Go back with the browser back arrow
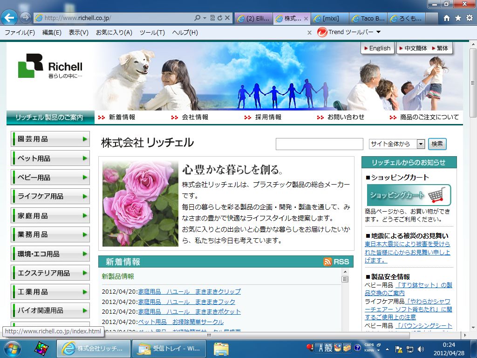 tap(9, 18)
